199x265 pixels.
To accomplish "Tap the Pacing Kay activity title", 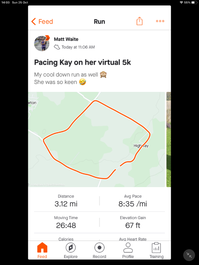I will pyautogui.click(x=83, y=63).
